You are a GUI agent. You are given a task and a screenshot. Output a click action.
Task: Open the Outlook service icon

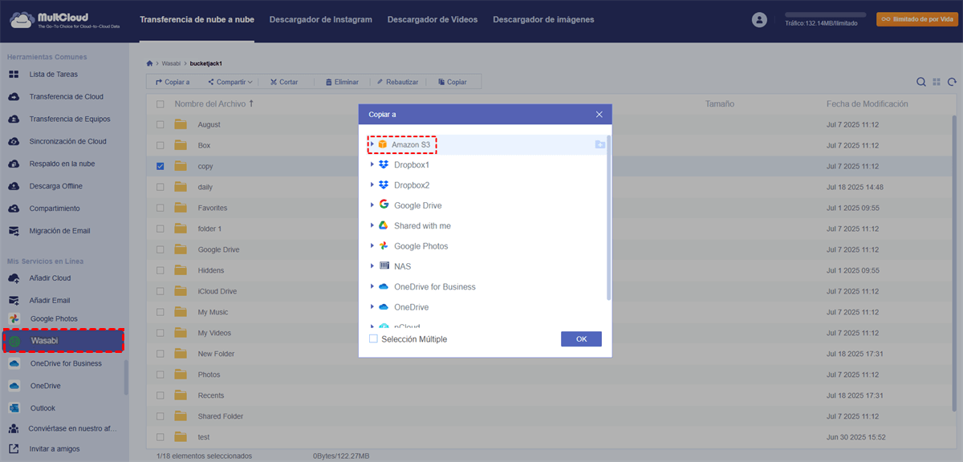coord(14,408)
